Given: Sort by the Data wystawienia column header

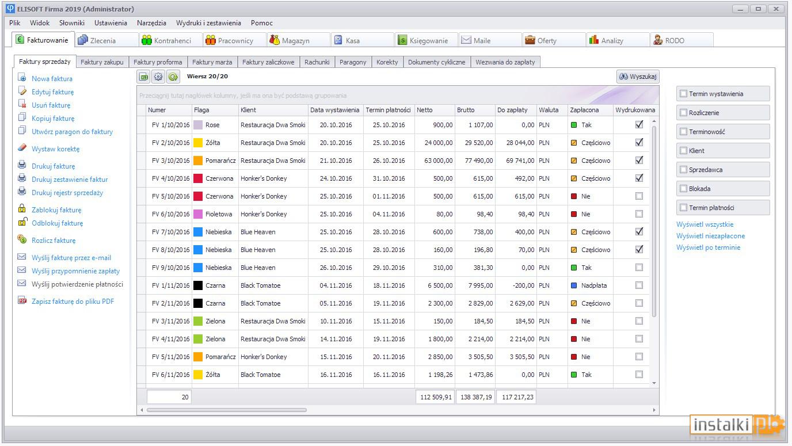Looking at the screenshot, I should coord(335,110).
